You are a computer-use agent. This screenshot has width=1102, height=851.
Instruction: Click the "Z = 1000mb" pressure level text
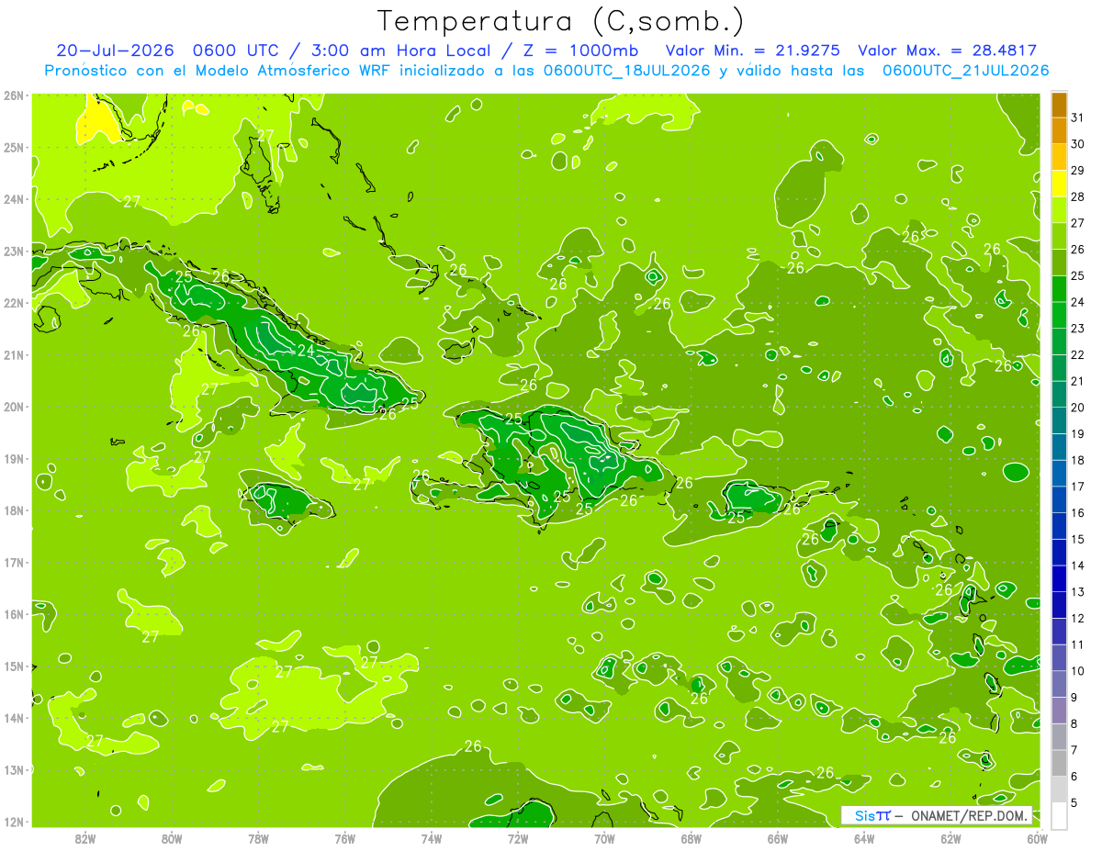coord(580,51)
